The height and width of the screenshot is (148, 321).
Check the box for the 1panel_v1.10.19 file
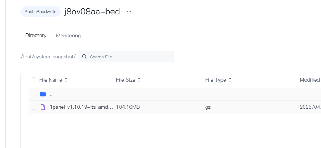coord(34,107)
